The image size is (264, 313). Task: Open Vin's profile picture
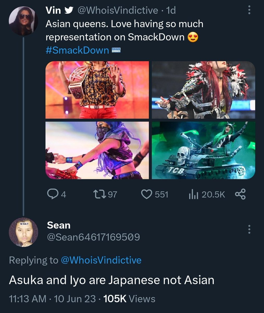(23, 21)
